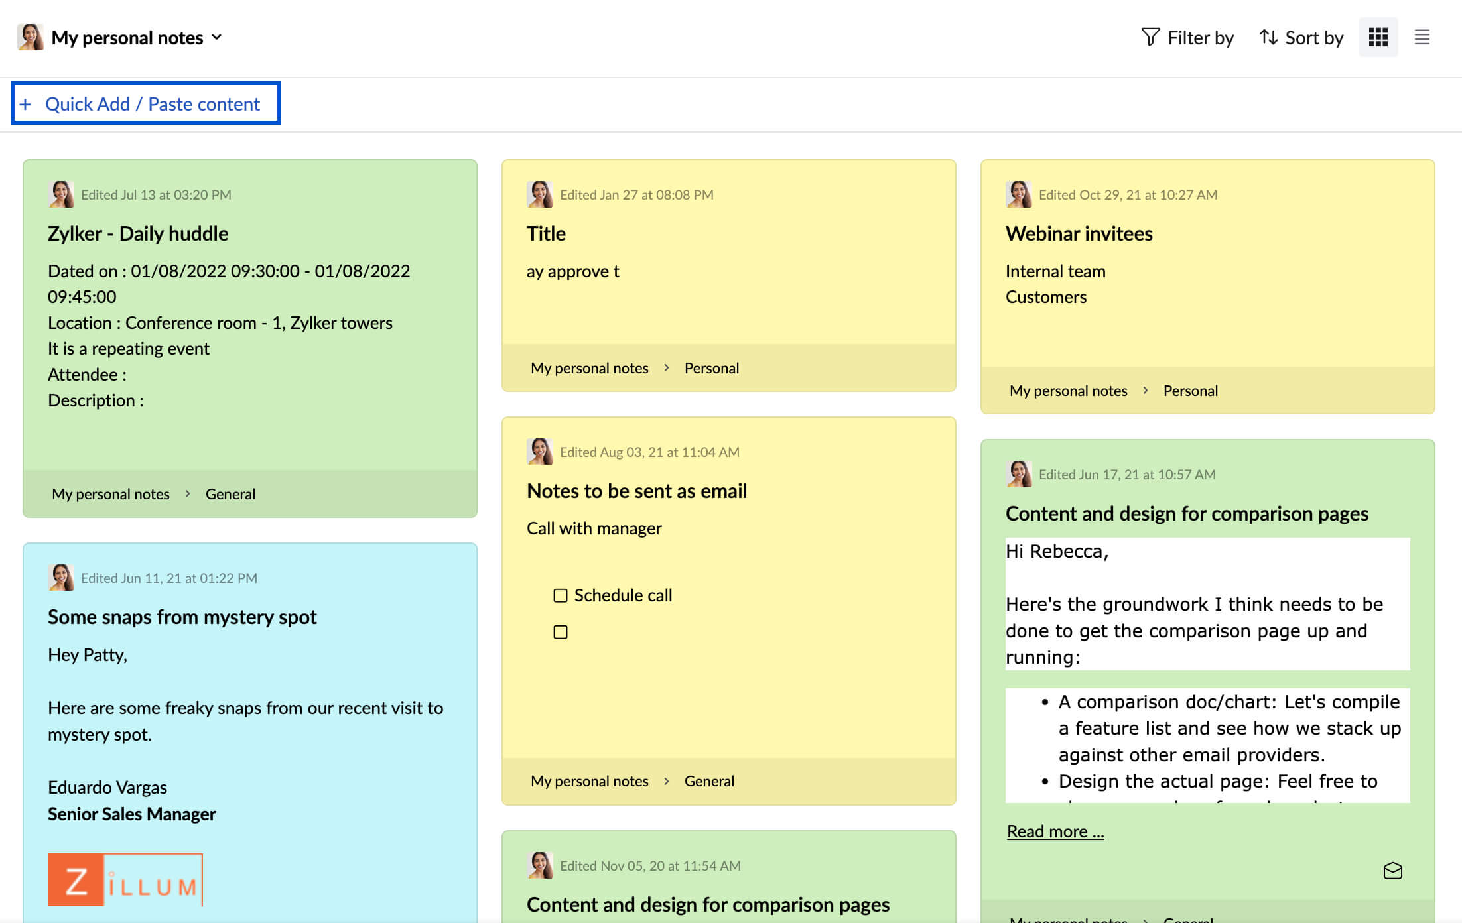Open the Filter by funnel icon

(1150, 37)
